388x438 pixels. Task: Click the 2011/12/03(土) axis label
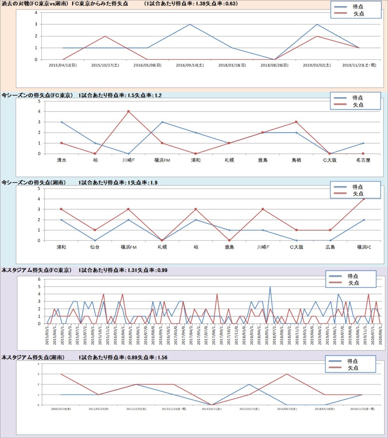136,409
